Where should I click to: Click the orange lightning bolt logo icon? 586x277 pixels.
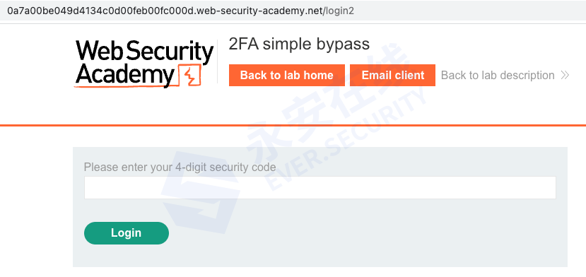pos(191,76)
